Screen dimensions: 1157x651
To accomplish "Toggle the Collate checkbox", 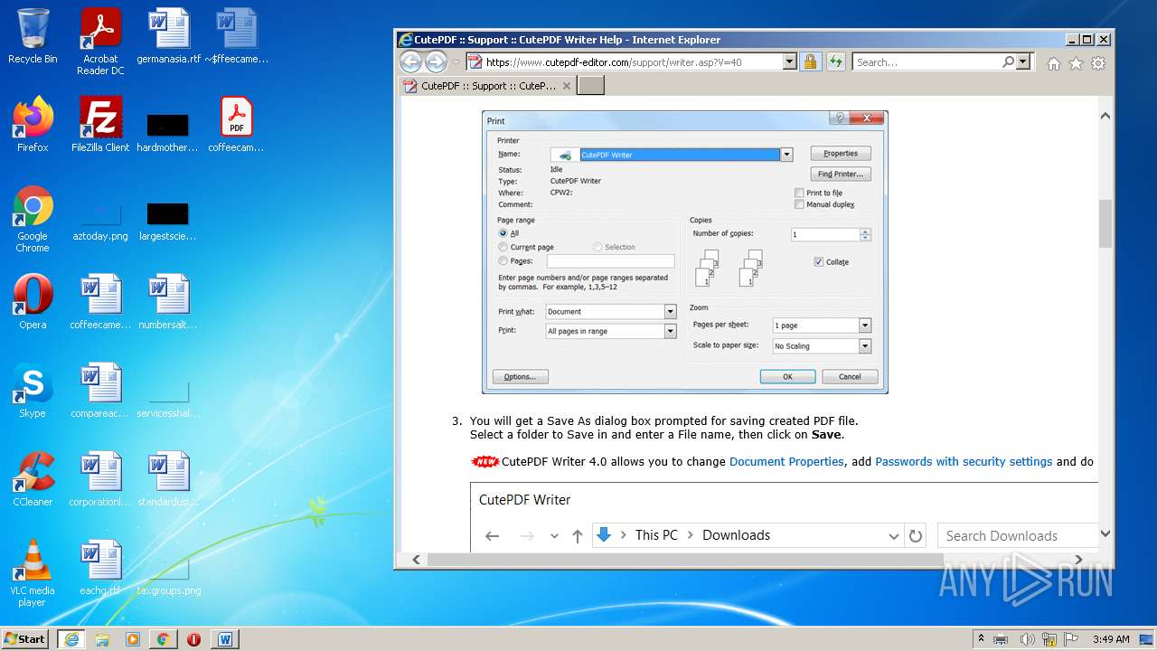I will [x=819, y=262].
